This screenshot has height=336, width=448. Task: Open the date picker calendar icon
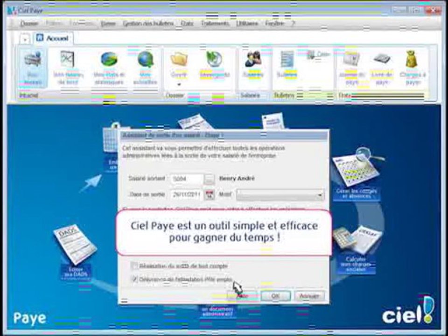[210, 195]
